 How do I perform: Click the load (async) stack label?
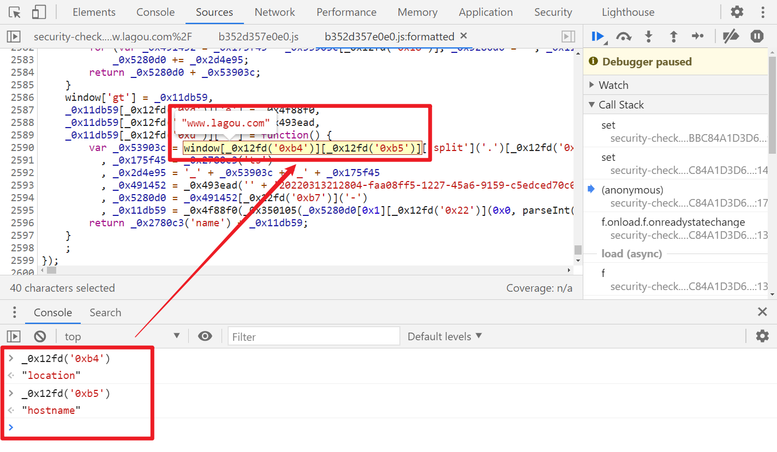(x=631, y=254)
